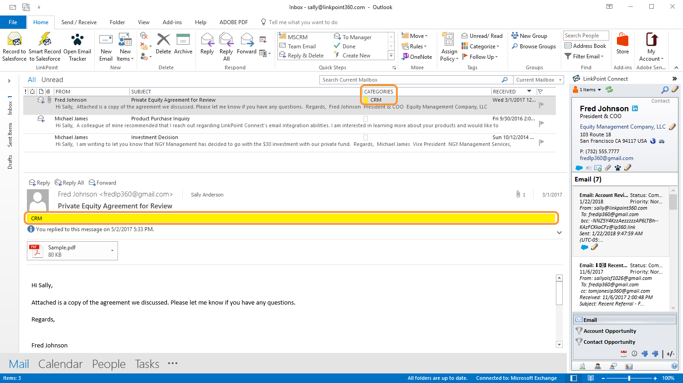Click ribbon Forward button
683x383 pixels.
[x=246, y=44]
